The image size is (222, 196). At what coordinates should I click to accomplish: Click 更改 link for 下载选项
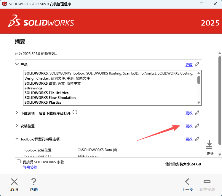pyautogui.click(x=189, y=113)
